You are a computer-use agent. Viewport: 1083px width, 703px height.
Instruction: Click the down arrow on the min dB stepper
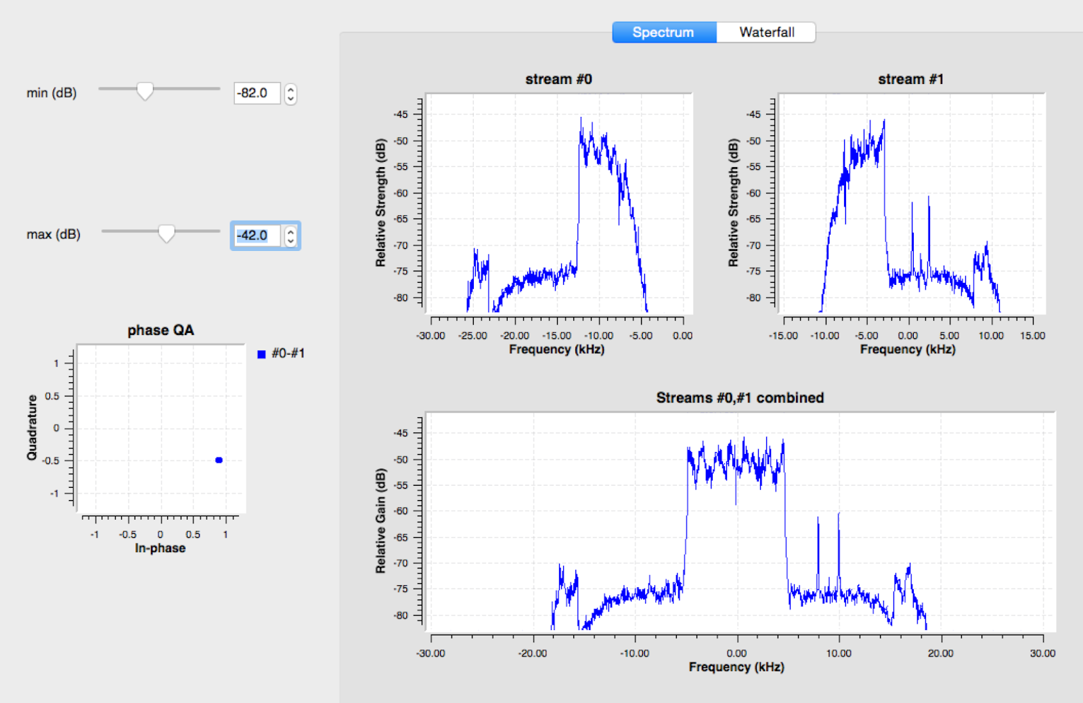point(290,97)
